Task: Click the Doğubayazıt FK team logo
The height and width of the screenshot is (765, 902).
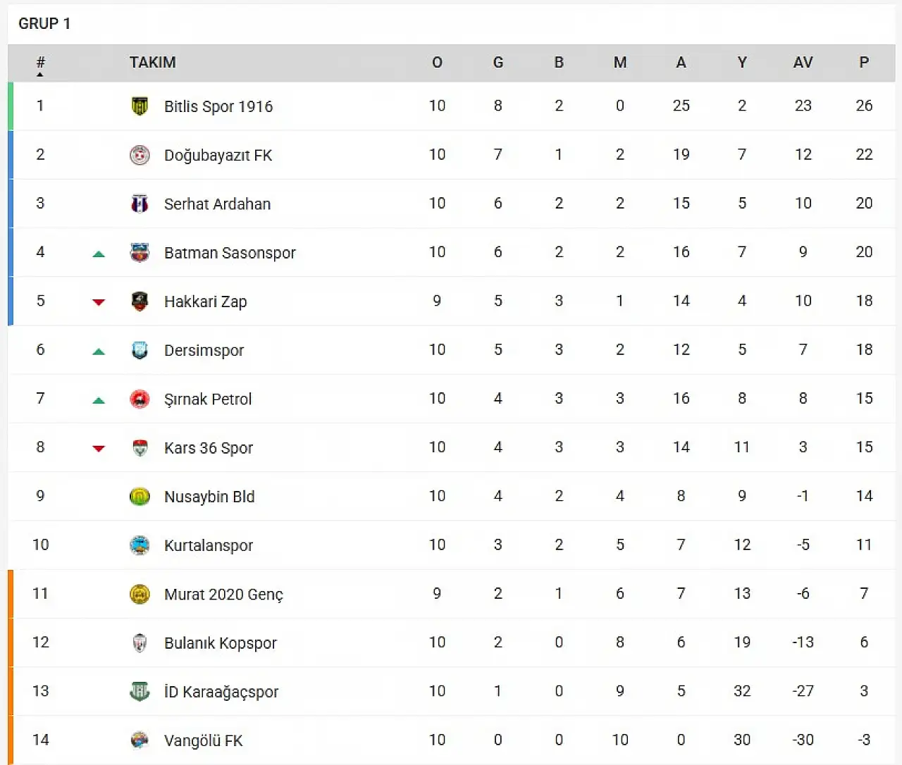Action: (x=140, y=155)
